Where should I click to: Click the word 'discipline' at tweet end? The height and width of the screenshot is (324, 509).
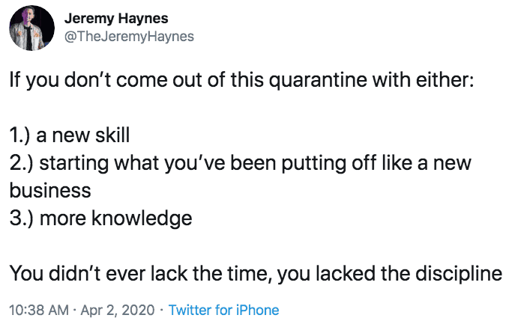pos(459,274)
